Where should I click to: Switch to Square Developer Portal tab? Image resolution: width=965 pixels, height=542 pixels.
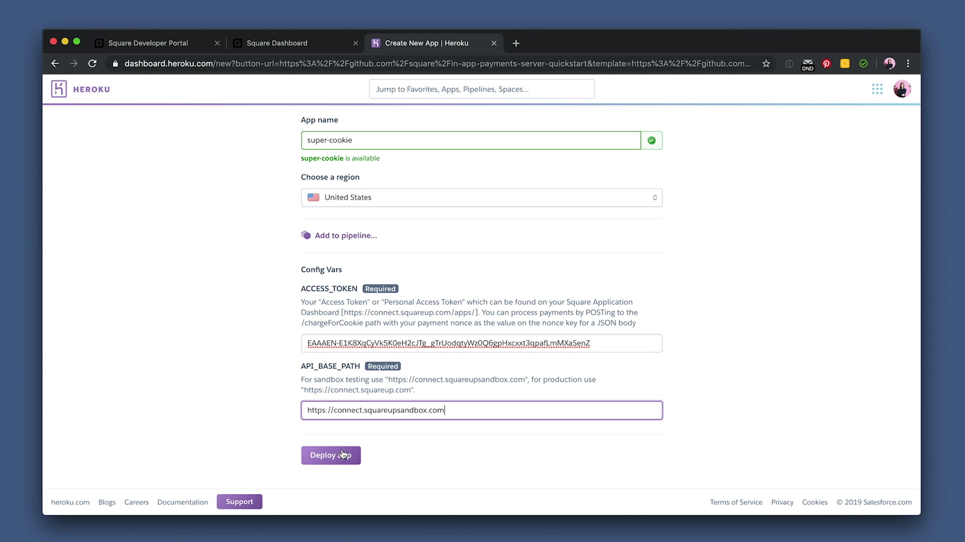pyautogui.click(x=148, y=43)
